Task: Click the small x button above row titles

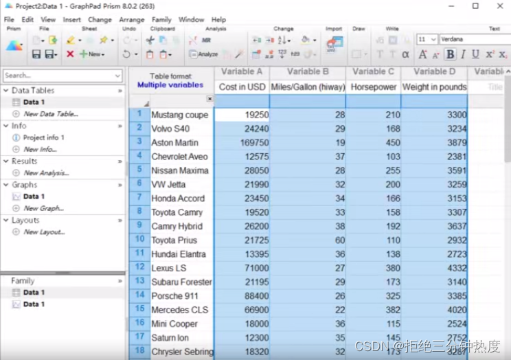Action: (209, 98)
